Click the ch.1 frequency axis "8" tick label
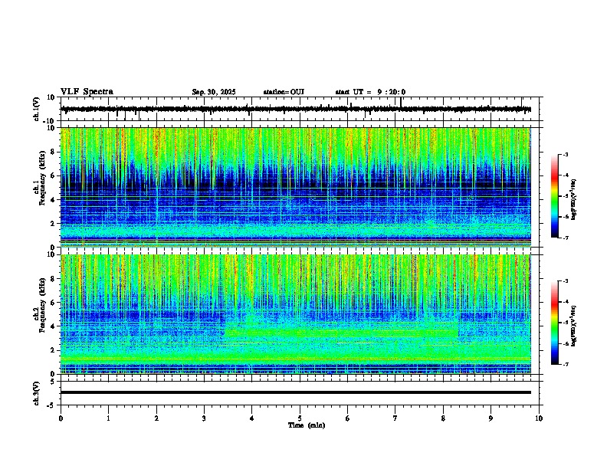The height and width of the screenshot is (469, 607). pyautogui.click(x=54, y=152)
